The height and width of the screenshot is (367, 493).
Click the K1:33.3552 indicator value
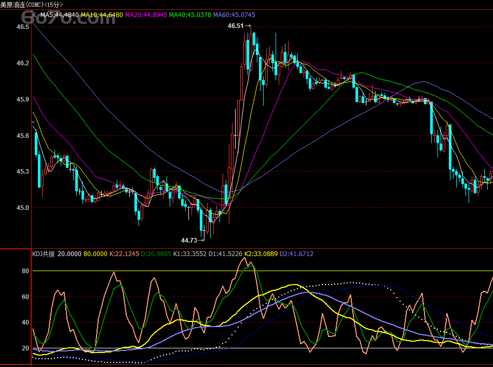coord(189,254)
